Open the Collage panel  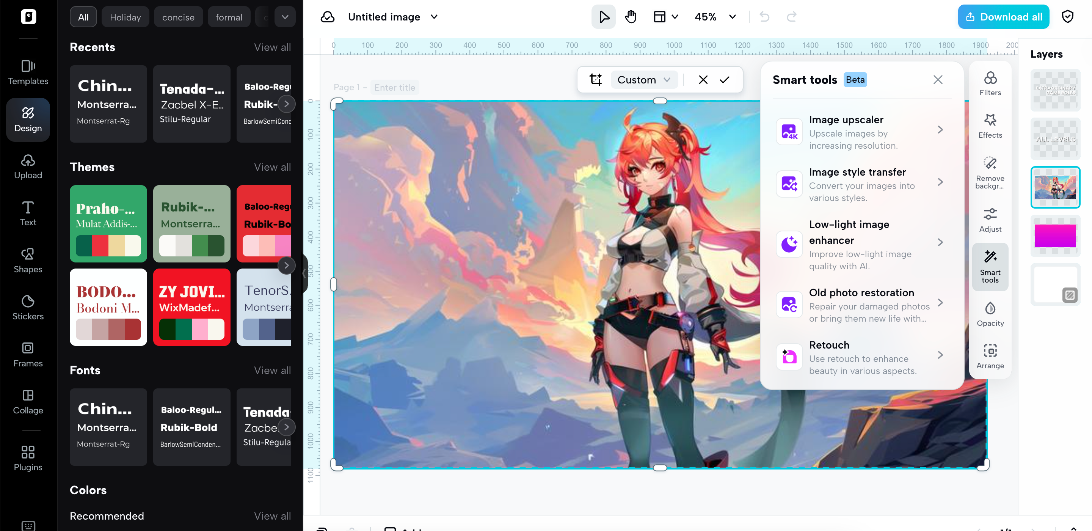(x=28, y=402)
